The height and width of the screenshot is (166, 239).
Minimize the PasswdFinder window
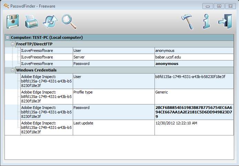pos(208,6)
